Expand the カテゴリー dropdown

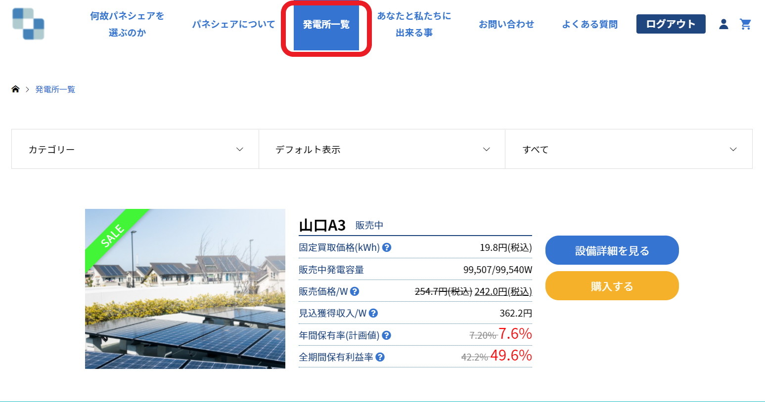tap(135, 149)
